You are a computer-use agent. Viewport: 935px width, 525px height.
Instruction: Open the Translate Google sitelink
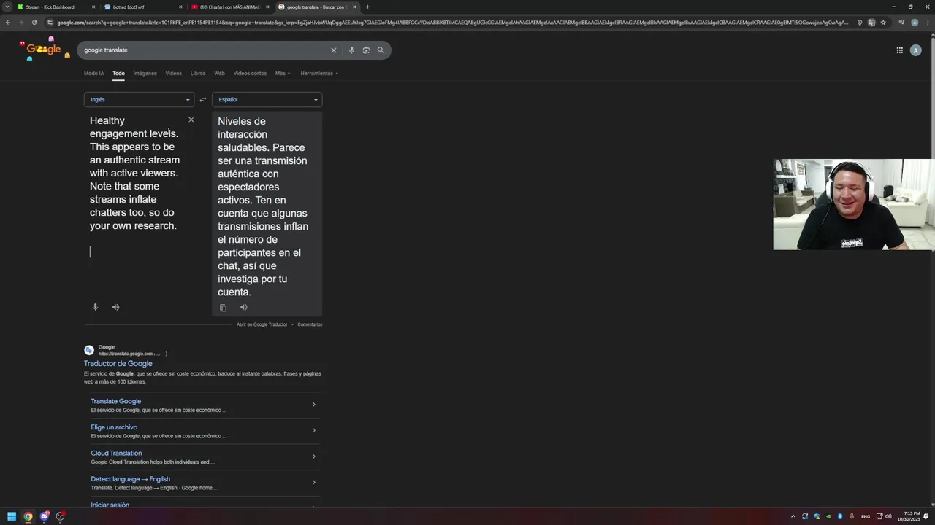tap(116, 401)
